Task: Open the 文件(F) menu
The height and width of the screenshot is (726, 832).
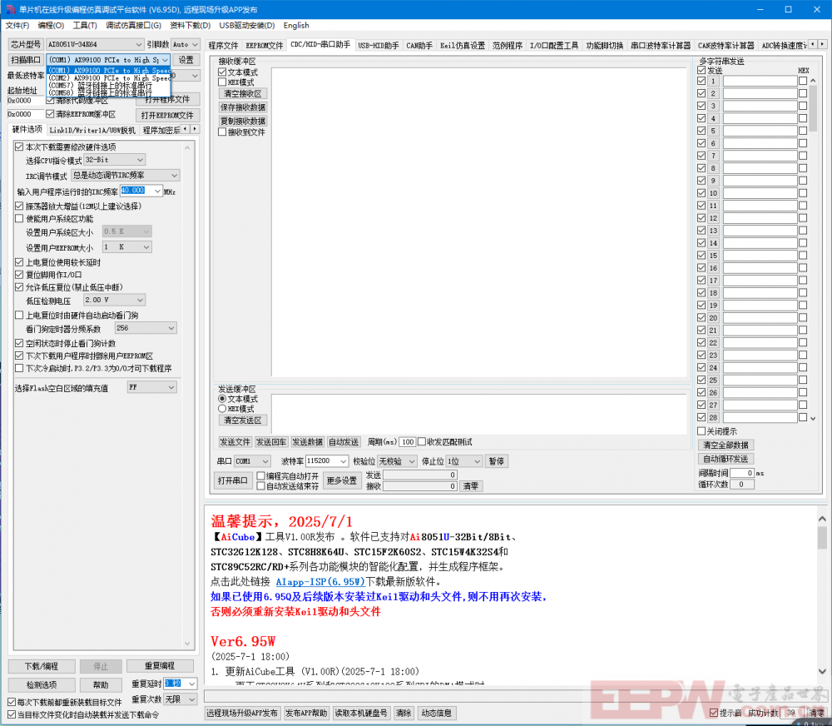Action: (x=17, y=26)
